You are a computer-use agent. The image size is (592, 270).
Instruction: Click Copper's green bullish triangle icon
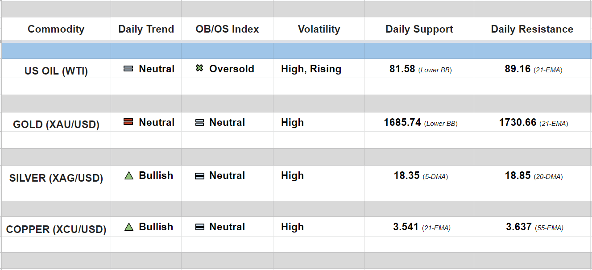click(x=129, y=227)
